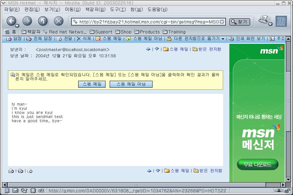Viewport: 293px width, 195px height.
Task: Open the window menu at title bar corner
Action: click(3, 3)
